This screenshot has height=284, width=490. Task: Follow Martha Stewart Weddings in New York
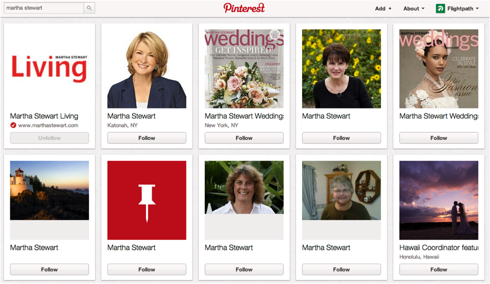tap(244, 138)
